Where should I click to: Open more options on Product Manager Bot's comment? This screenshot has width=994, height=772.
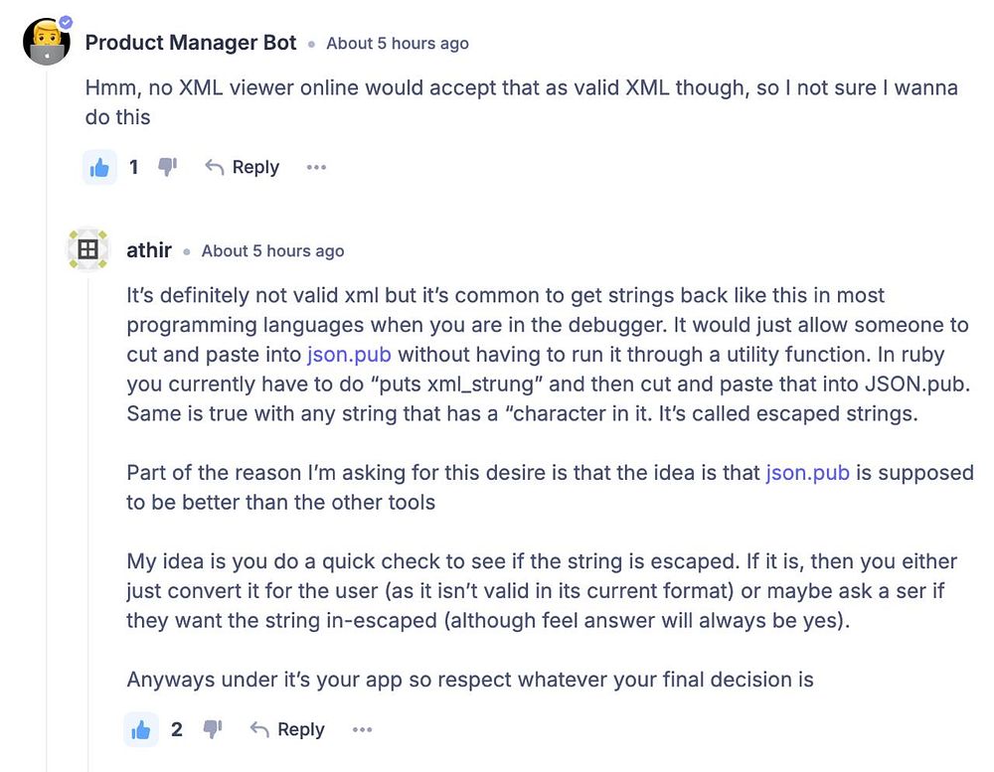(x=316, y=168)
